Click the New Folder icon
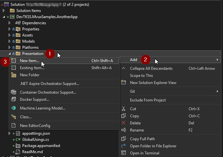The image size is (223, 157). 14,75
